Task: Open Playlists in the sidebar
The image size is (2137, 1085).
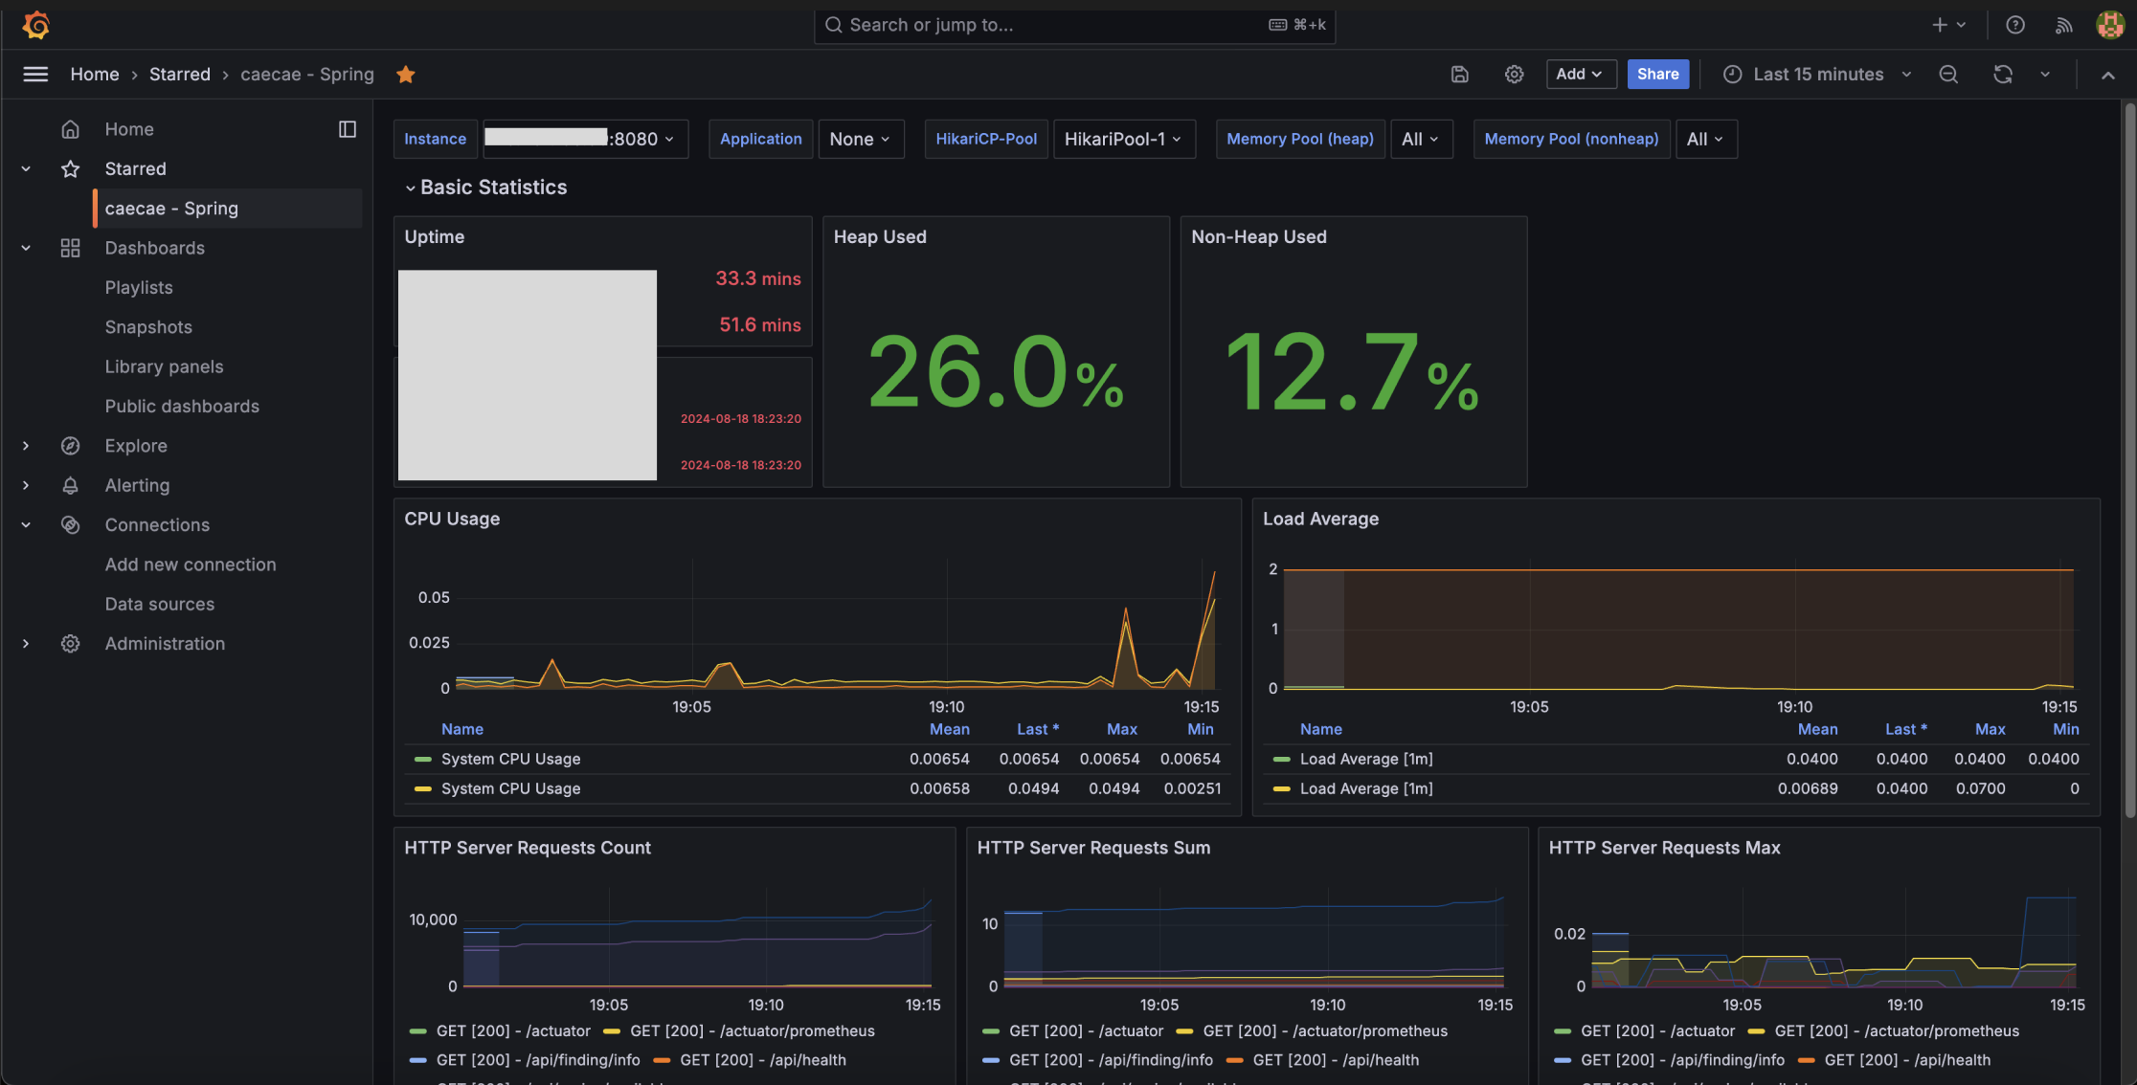Action: [x=139, y=287]
